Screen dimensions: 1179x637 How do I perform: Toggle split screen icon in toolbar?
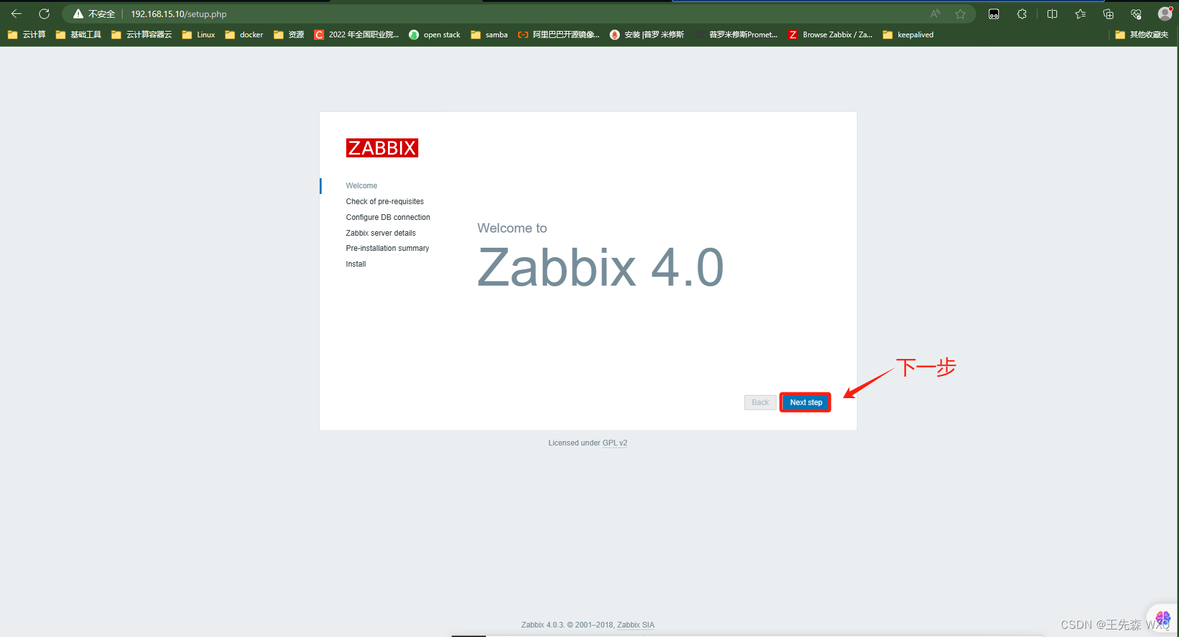(1052, 14)
